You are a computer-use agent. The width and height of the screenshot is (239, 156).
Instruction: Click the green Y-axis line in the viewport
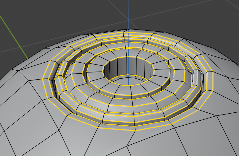pos(13,36)
